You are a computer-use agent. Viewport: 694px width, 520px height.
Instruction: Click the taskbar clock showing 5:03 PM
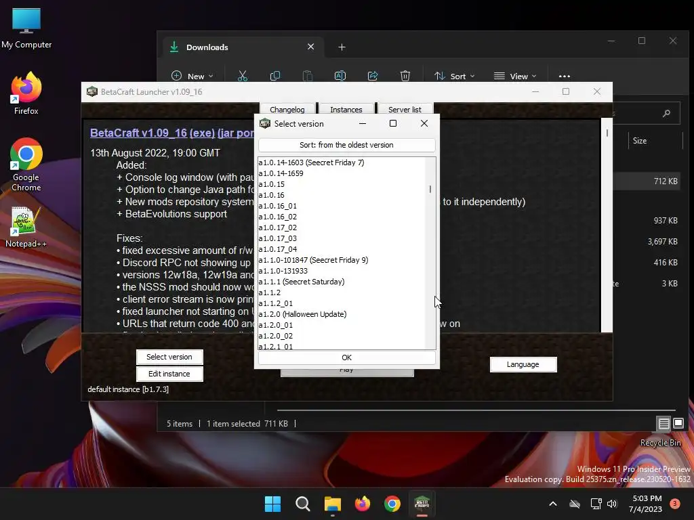[x=646, y=504]
